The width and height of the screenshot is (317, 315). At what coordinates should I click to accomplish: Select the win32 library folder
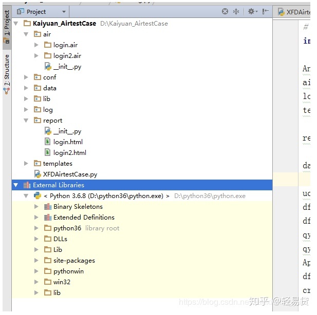coord(62,282)
